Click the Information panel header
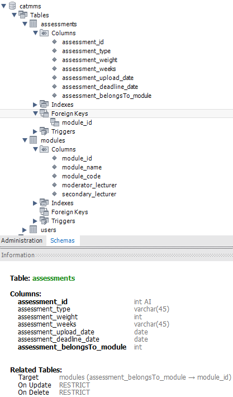Screen dimensions: 233x397 [x=116, y=255]
